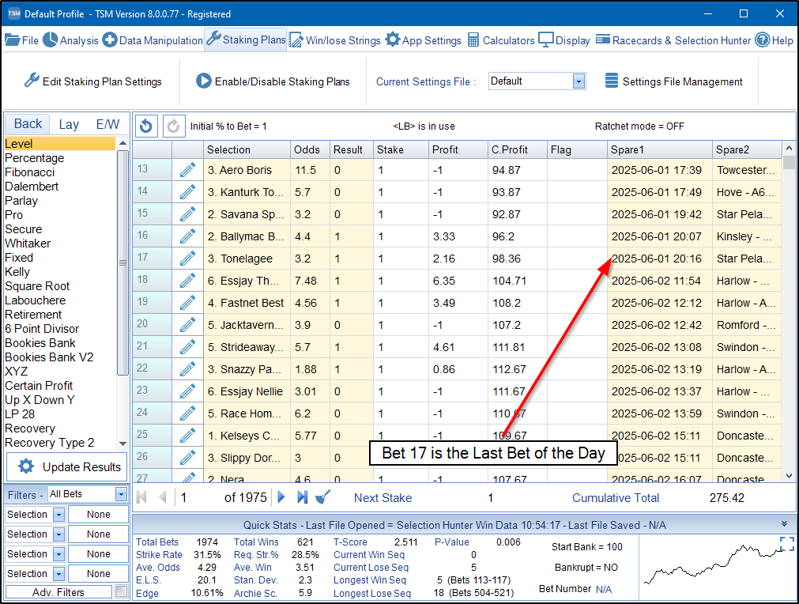Edit row 17 Tonelagee with pencil icon

coord(187,259)
